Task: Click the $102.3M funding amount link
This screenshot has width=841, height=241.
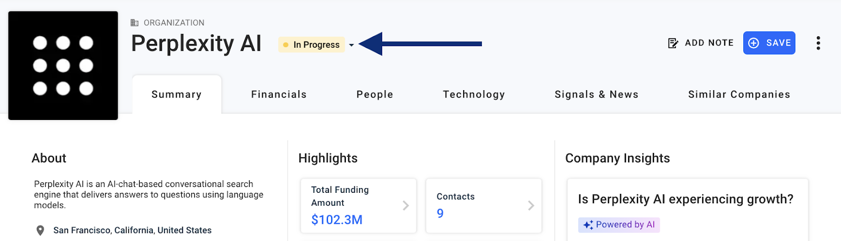Action: pos(337,220)
